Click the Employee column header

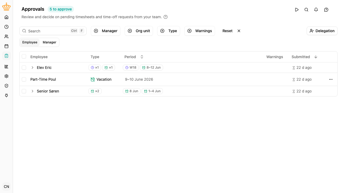39,57
